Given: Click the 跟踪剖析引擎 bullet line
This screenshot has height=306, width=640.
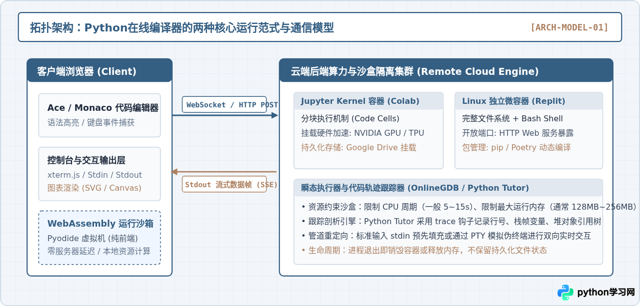Looking at the screenshot, I should point(451,221).
